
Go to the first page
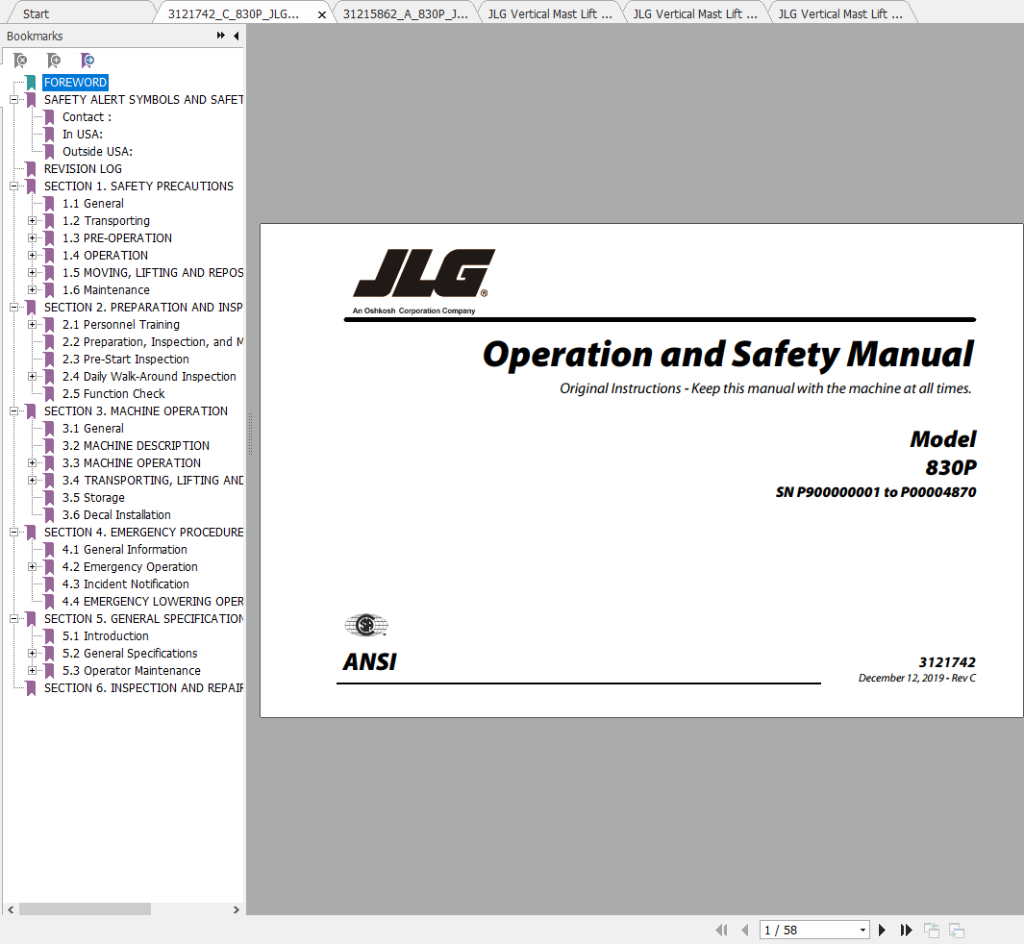(x=721, y=930)
